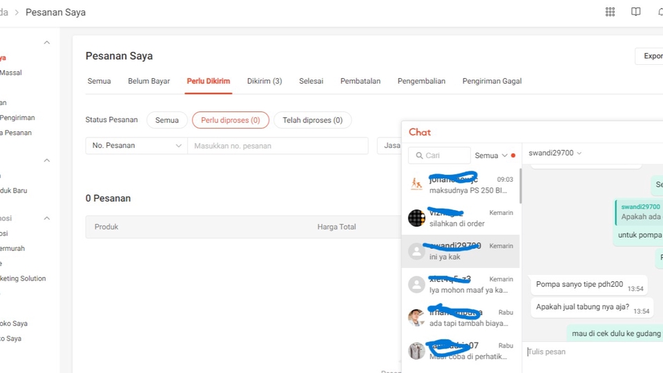The image size is (663, 373).
Task: Open the Jasa shipping dropdown
Action: (x=390, y=146)
